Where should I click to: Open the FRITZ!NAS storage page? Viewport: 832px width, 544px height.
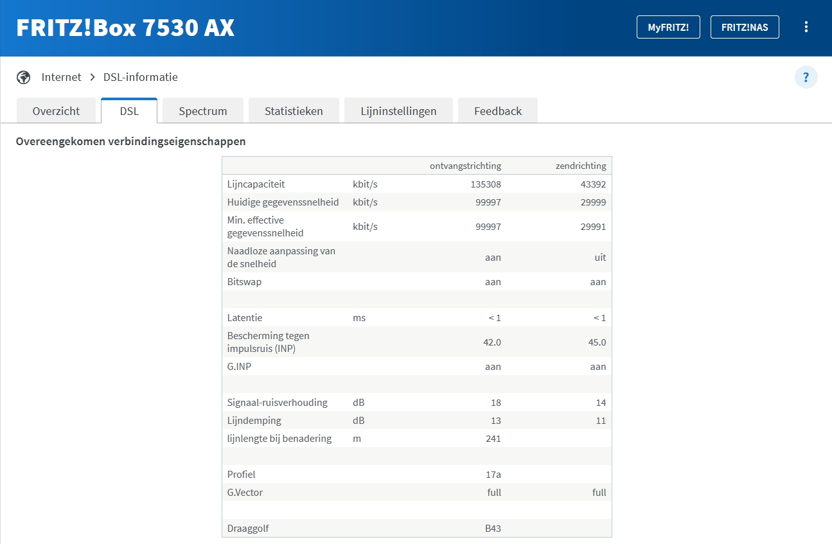click(745, 27)
